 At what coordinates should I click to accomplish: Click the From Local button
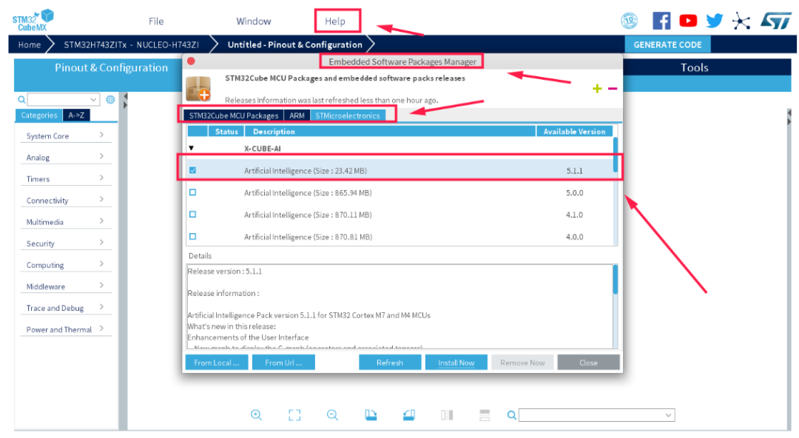217,363
